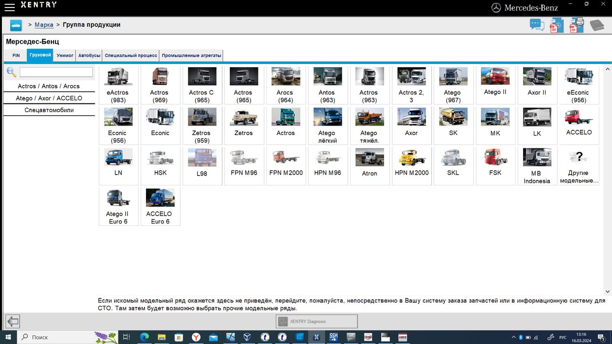Open the Промышленные агрегаты tab
612x344 pixels.
coord(191,56)
